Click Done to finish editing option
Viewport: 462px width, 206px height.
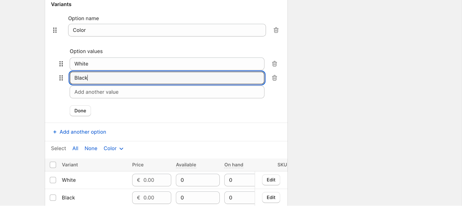click(x=80, y=111)
